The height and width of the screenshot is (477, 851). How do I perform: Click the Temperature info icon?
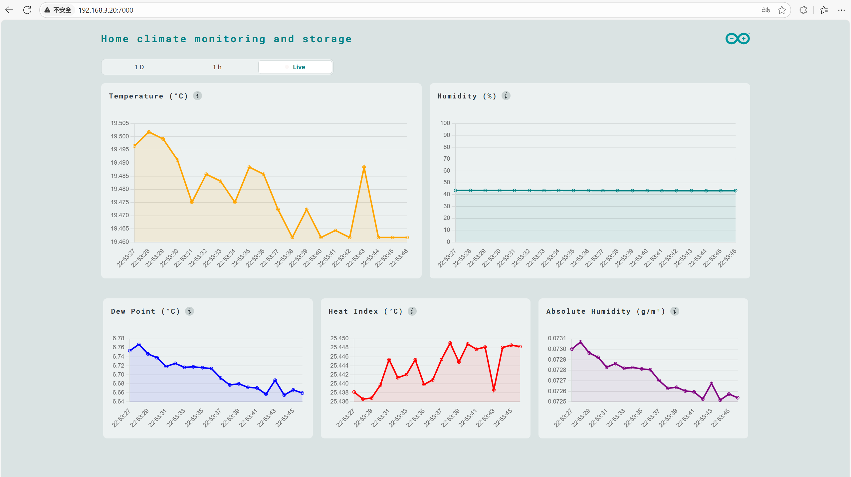(x=197, y=96)
